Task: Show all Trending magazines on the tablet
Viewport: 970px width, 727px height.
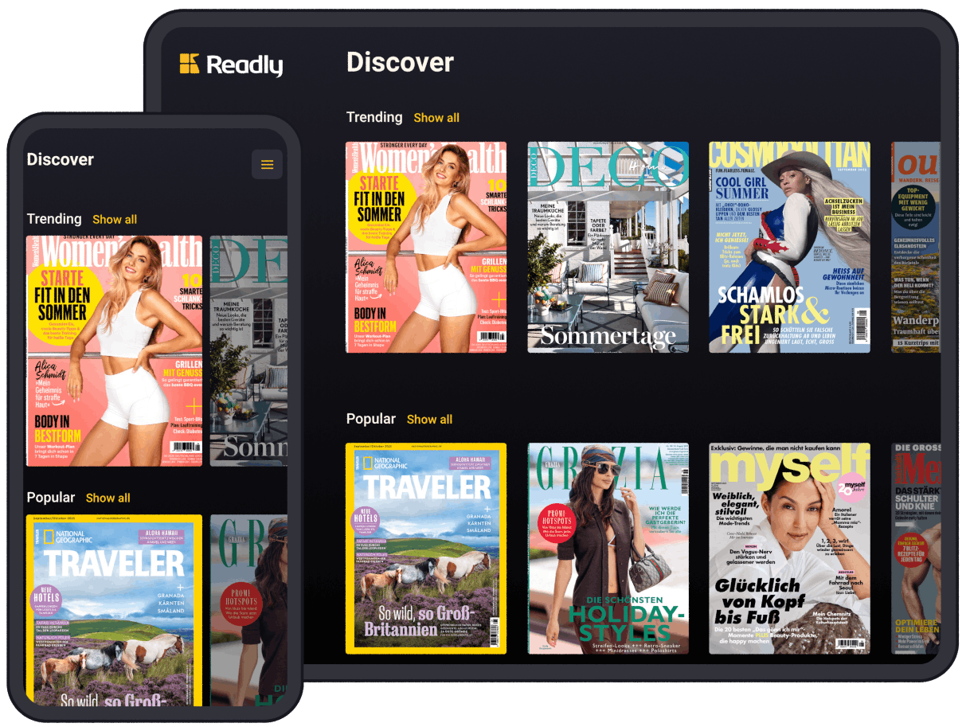Action: click(x=436, y=118)
